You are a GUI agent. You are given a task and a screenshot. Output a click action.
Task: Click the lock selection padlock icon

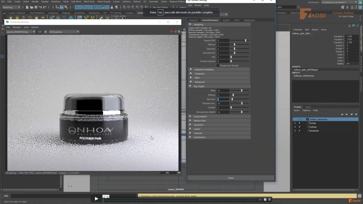(112, 7)
